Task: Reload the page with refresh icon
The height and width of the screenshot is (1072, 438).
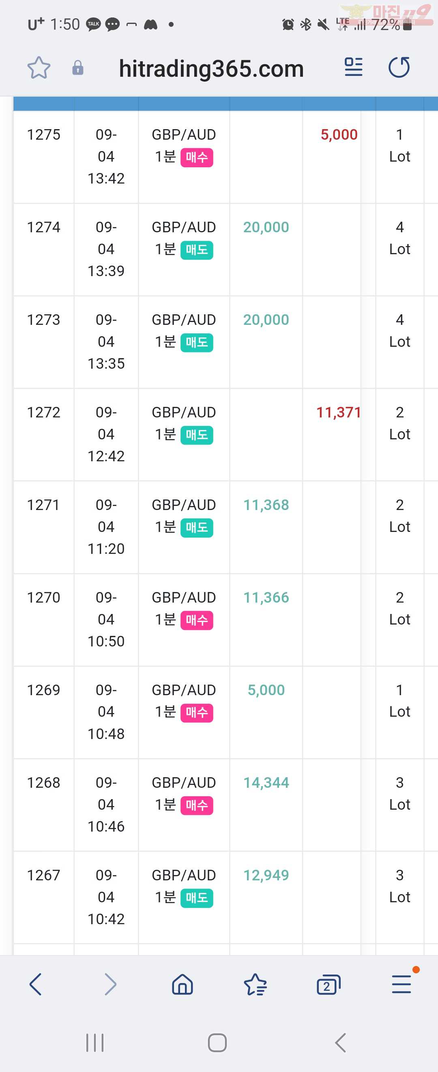Action: pos(399,67)
